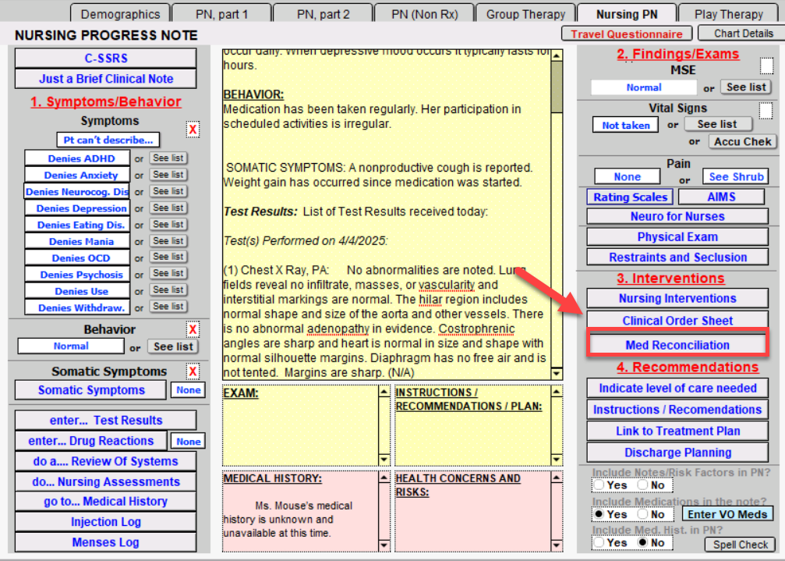The image size is (785, 561).
Task: Tick the checkbox beside Vital Signs
Action: click(766, 111)
